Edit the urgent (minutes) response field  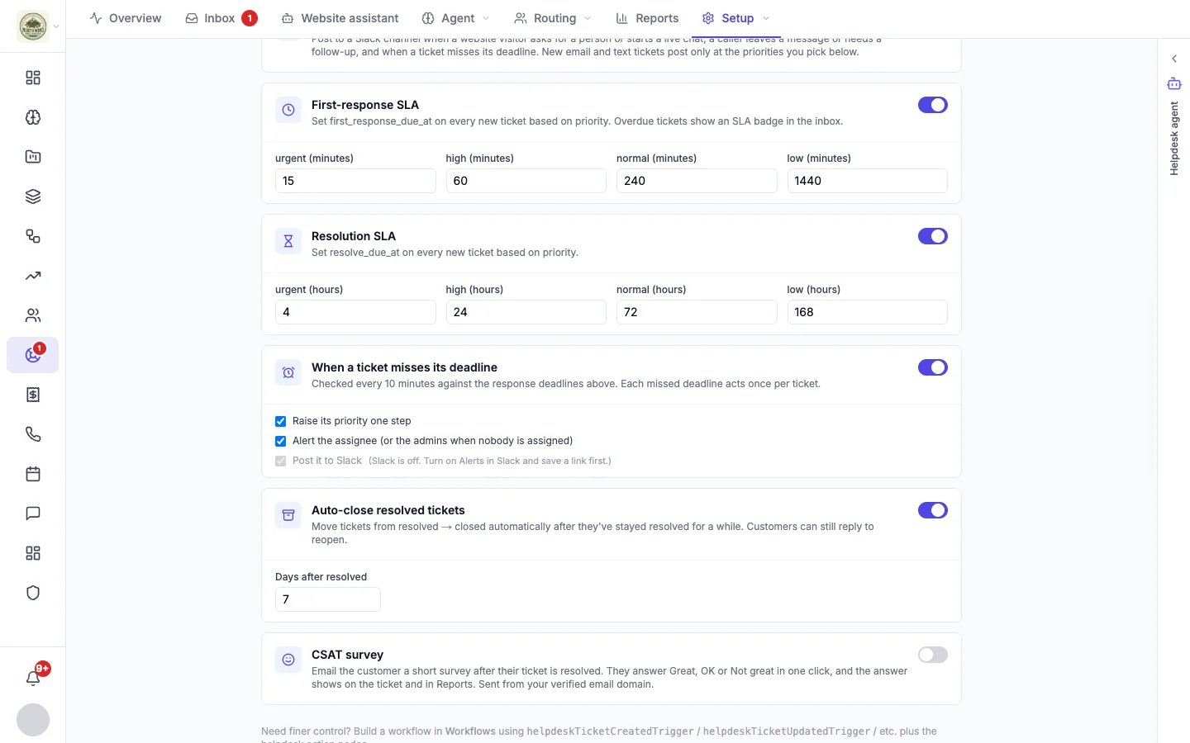pos(355,181)
